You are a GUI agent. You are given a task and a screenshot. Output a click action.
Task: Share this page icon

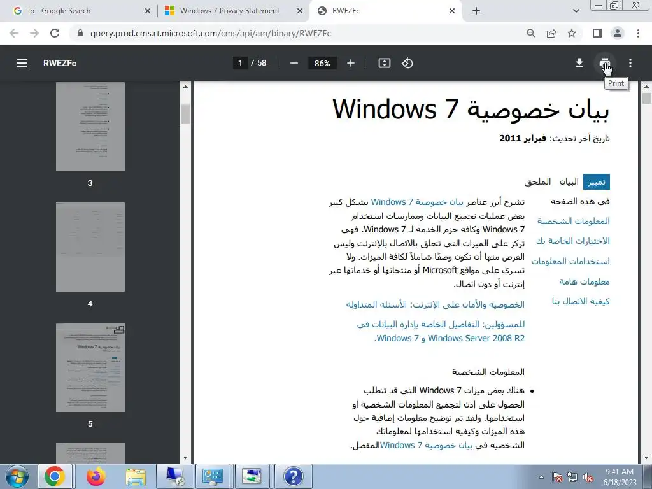click(x=551, y=33)
